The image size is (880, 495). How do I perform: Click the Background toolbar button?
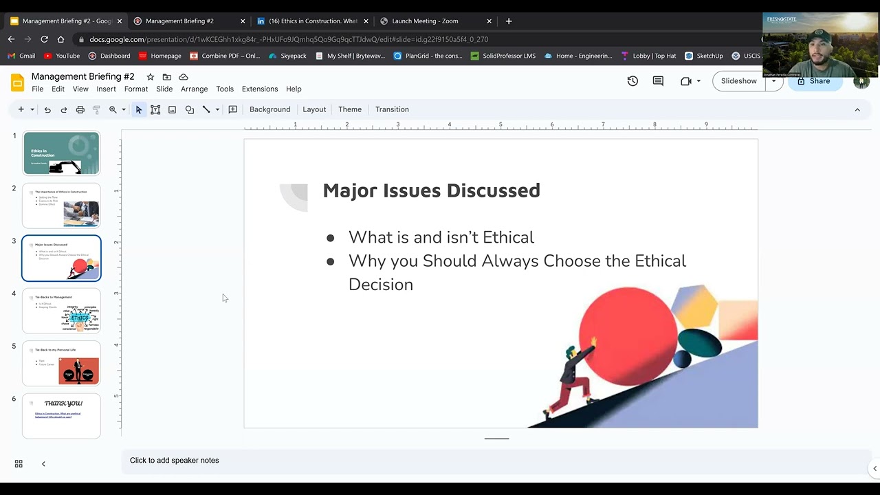click(270, 109)
